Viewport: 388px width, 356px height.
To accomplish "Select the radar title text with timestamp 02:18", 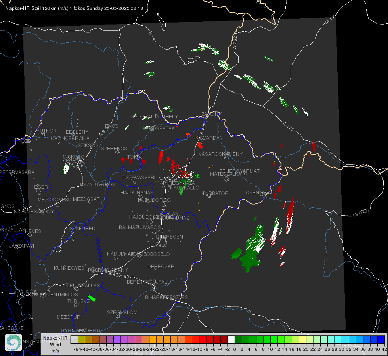I will (x=74, y=8).
